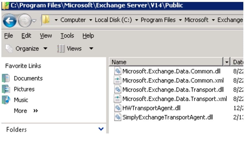
Task: Expand the Folders pane chevron
Action: pyautogui.click(x=101, y=129)
